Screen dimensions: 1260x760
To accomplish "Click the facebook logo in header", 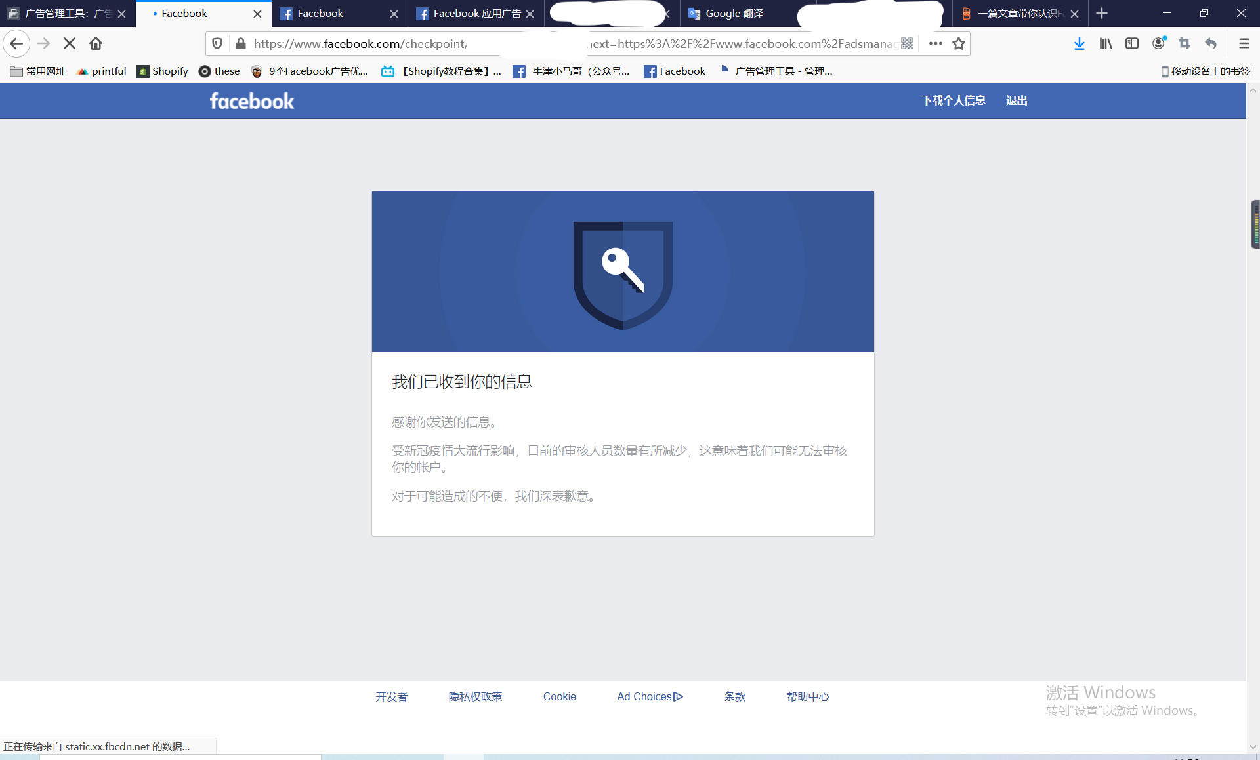I will click(x=252, y=101).
